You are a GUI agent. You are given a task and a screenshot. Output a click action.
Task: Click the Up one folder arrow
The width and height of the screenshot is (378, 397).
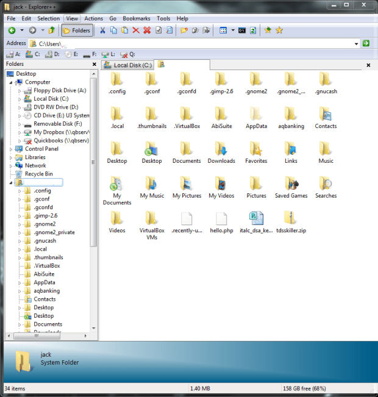(52, 30)
